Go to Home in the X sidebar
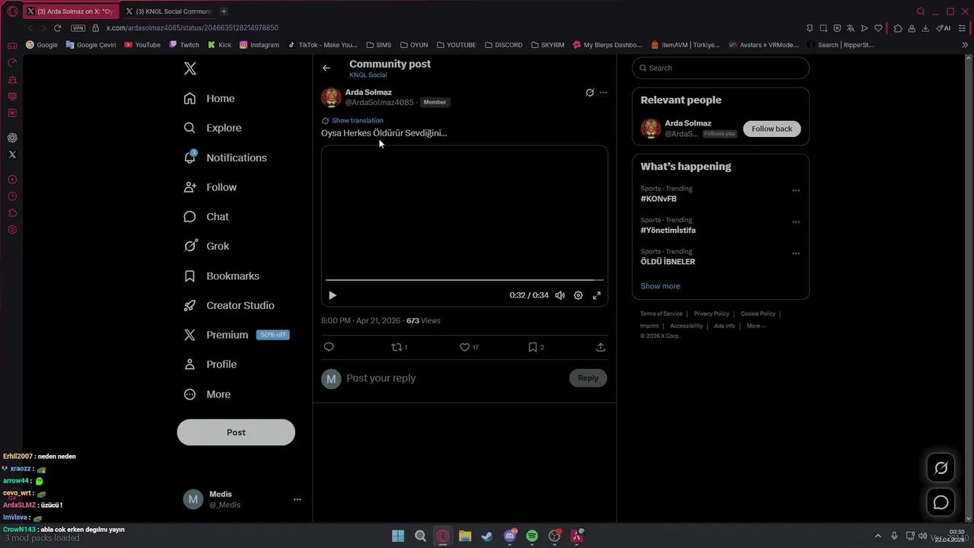974x548 pixels. coord(209,98)
